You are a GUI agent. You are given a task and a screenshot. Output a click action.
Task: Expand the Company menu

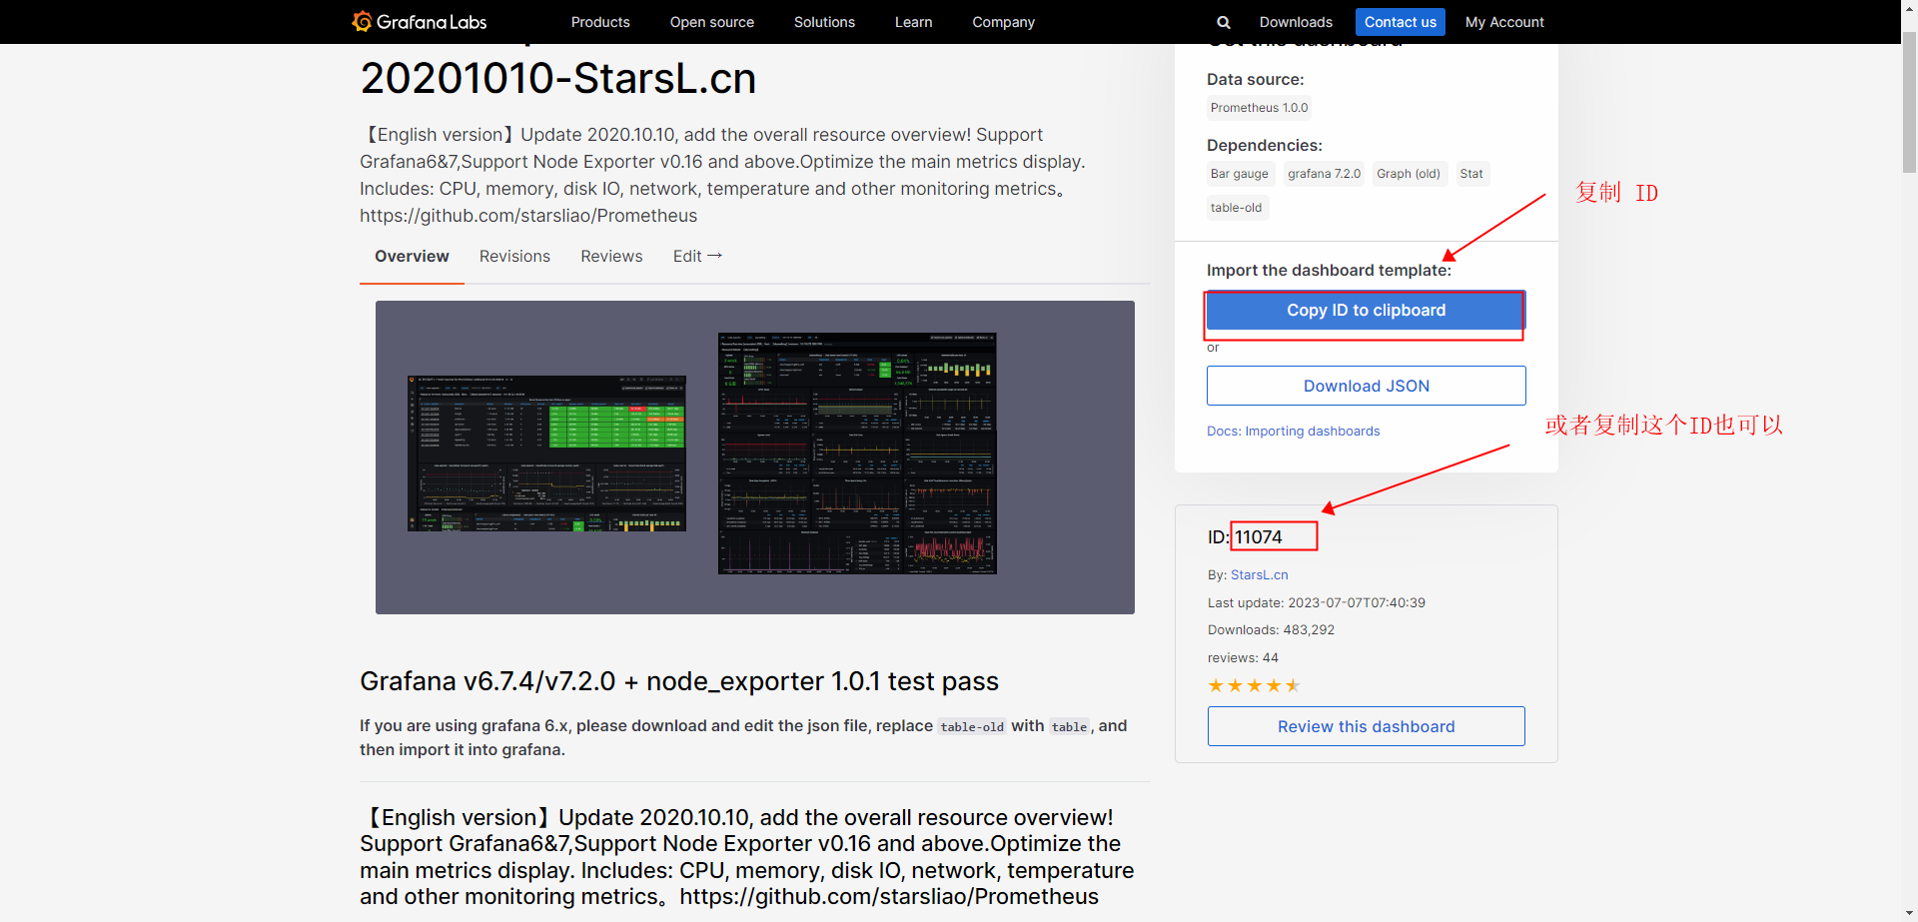(1003, 22)
